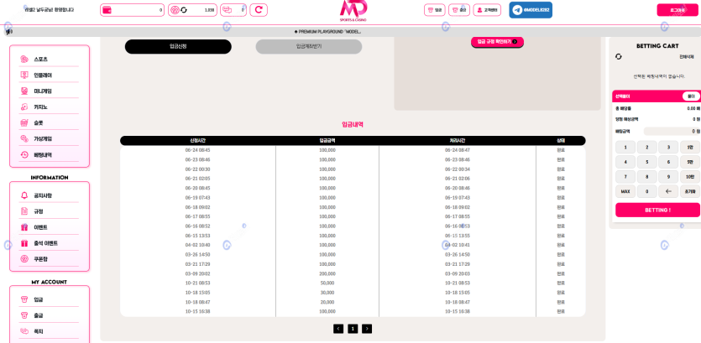
Task: Go to previous page of deposit history
Action: pyautogui.click(x=338, y=329)
